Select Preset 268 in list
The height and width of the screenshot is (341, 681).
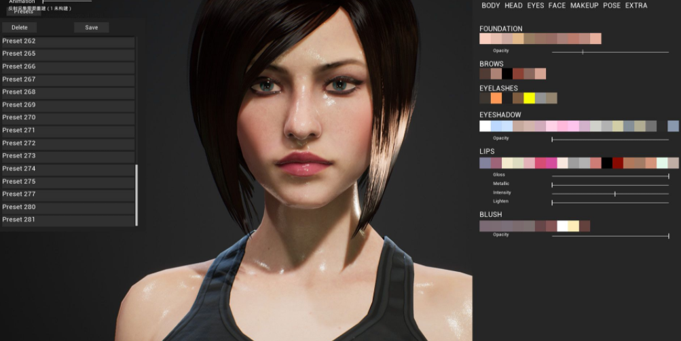pyautogui.click(x=68, y=92)
